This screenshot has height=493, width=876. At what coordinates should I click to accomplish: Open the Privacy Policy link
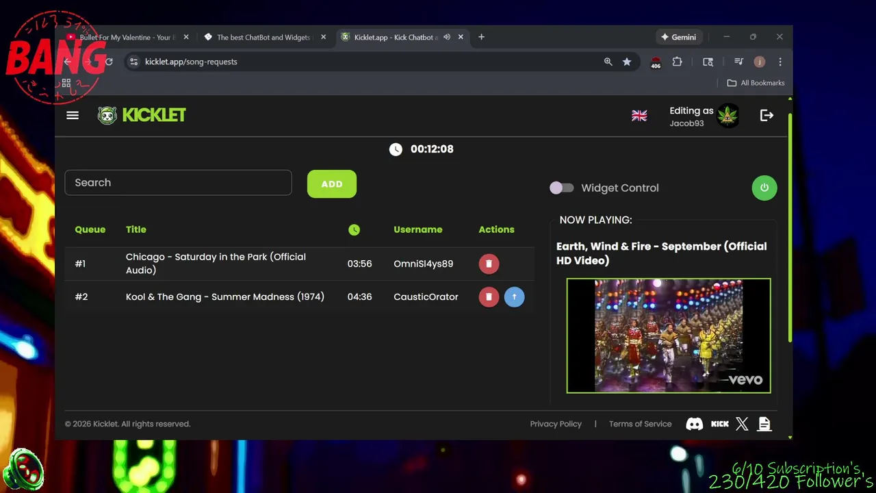(556, 424)
